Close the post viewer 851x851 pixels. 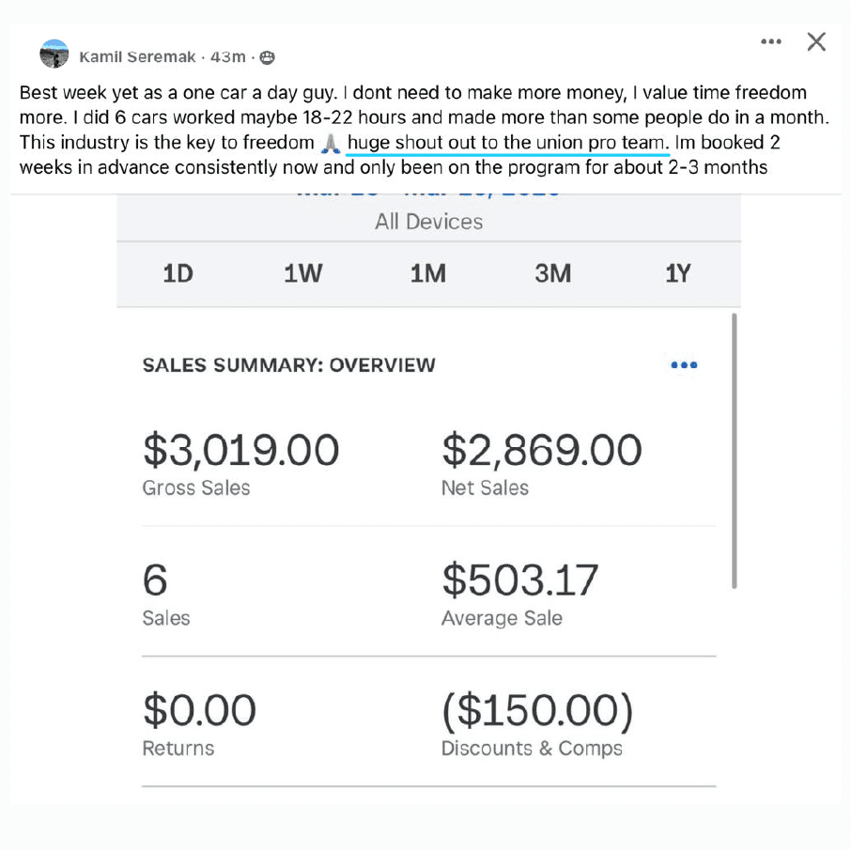[816, 41]
